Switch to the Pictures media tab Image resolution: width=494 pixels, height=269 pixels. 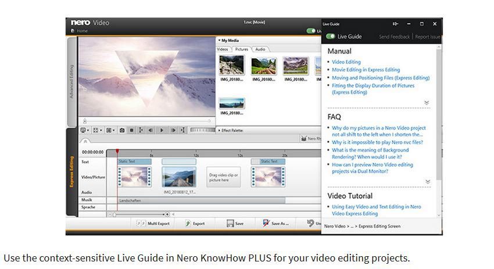coord(242,49)
